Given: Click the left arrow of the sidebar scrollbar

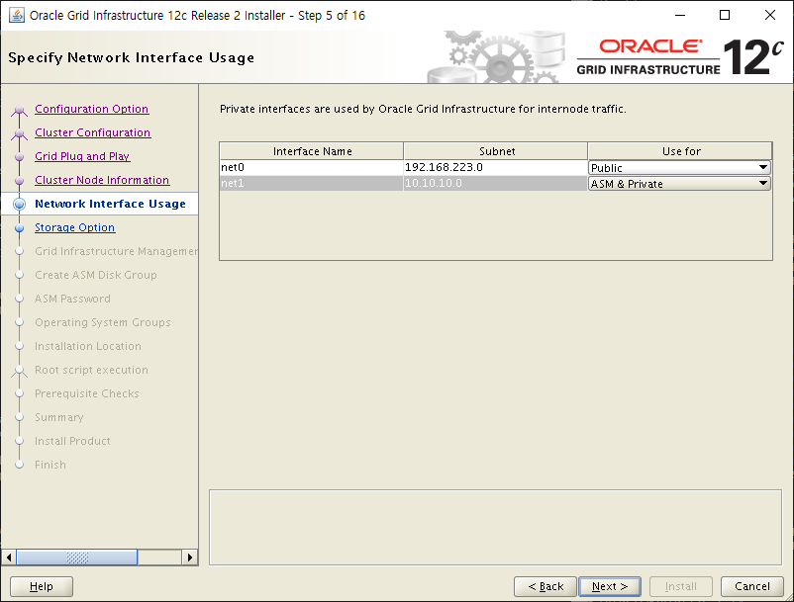Looking at the screenshot, I should pyautogui.click(x=9, y=558).
